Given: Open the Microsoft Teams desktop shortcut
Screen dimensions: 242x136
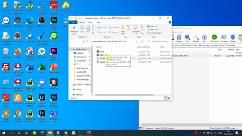Looking at the screenshot, I should tap(54, 116).
